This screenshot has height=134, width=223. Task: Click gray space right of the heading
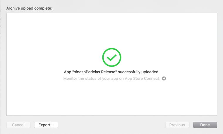coord(132,8)
